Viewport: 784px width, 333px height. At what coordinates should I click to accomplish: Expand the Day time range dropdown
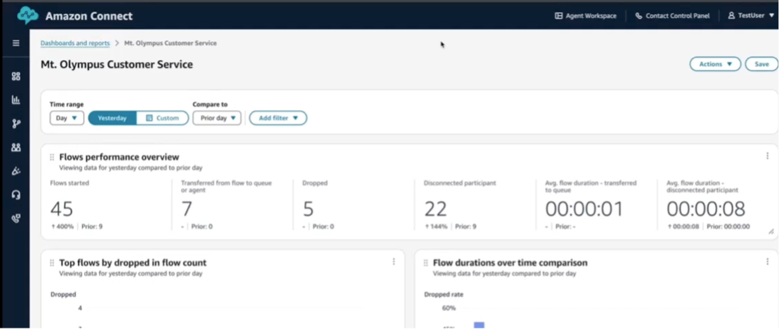click(67, 118)
